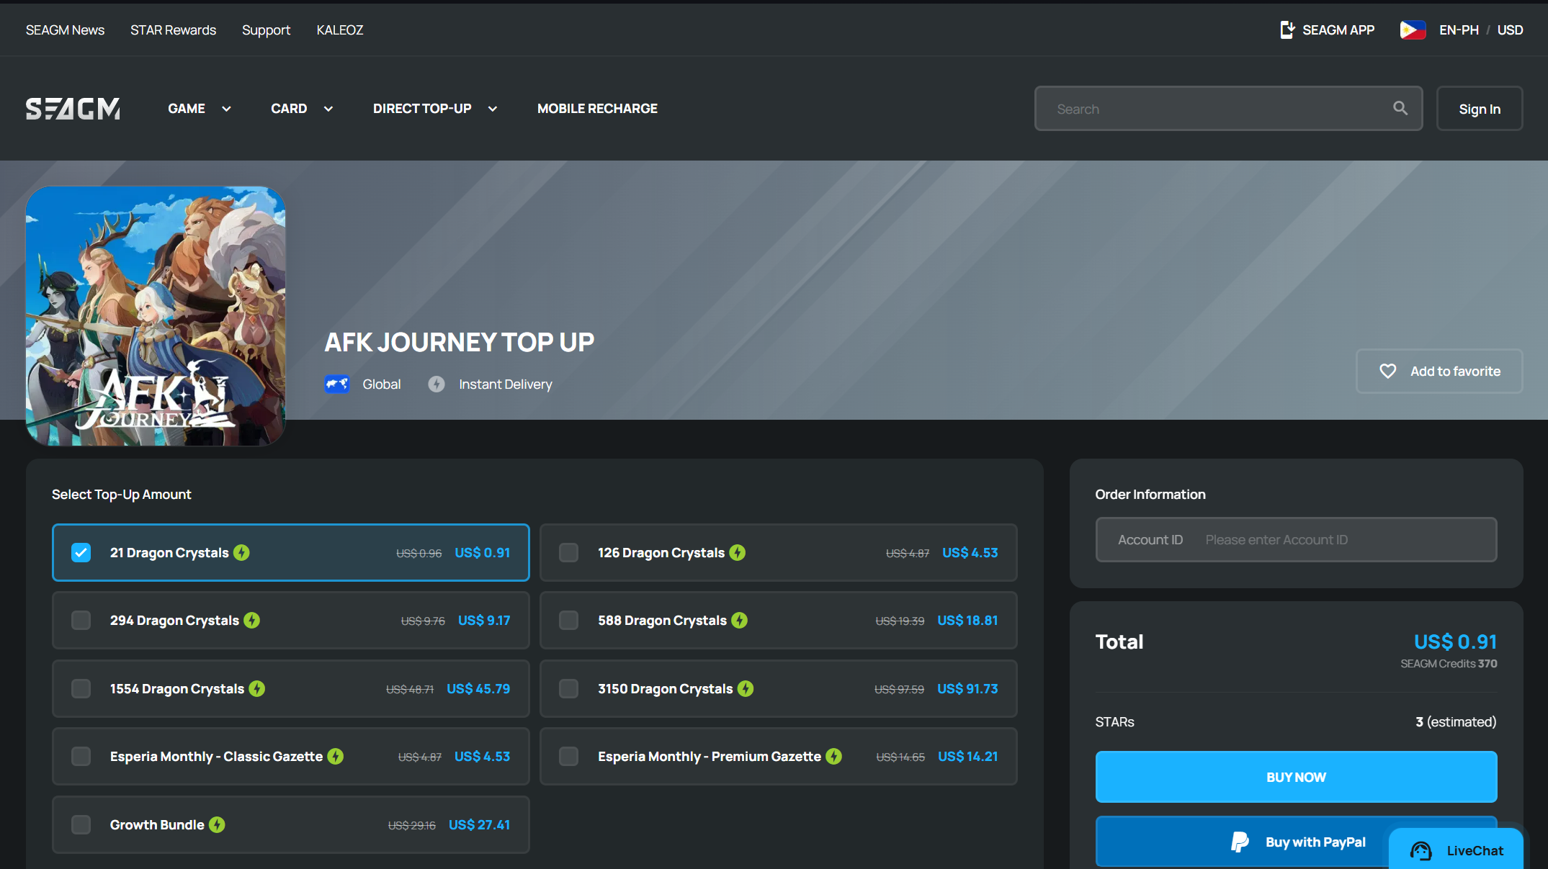
Task: Click the '3 (estimated)' STARs value
Action: coord(1456,721)
